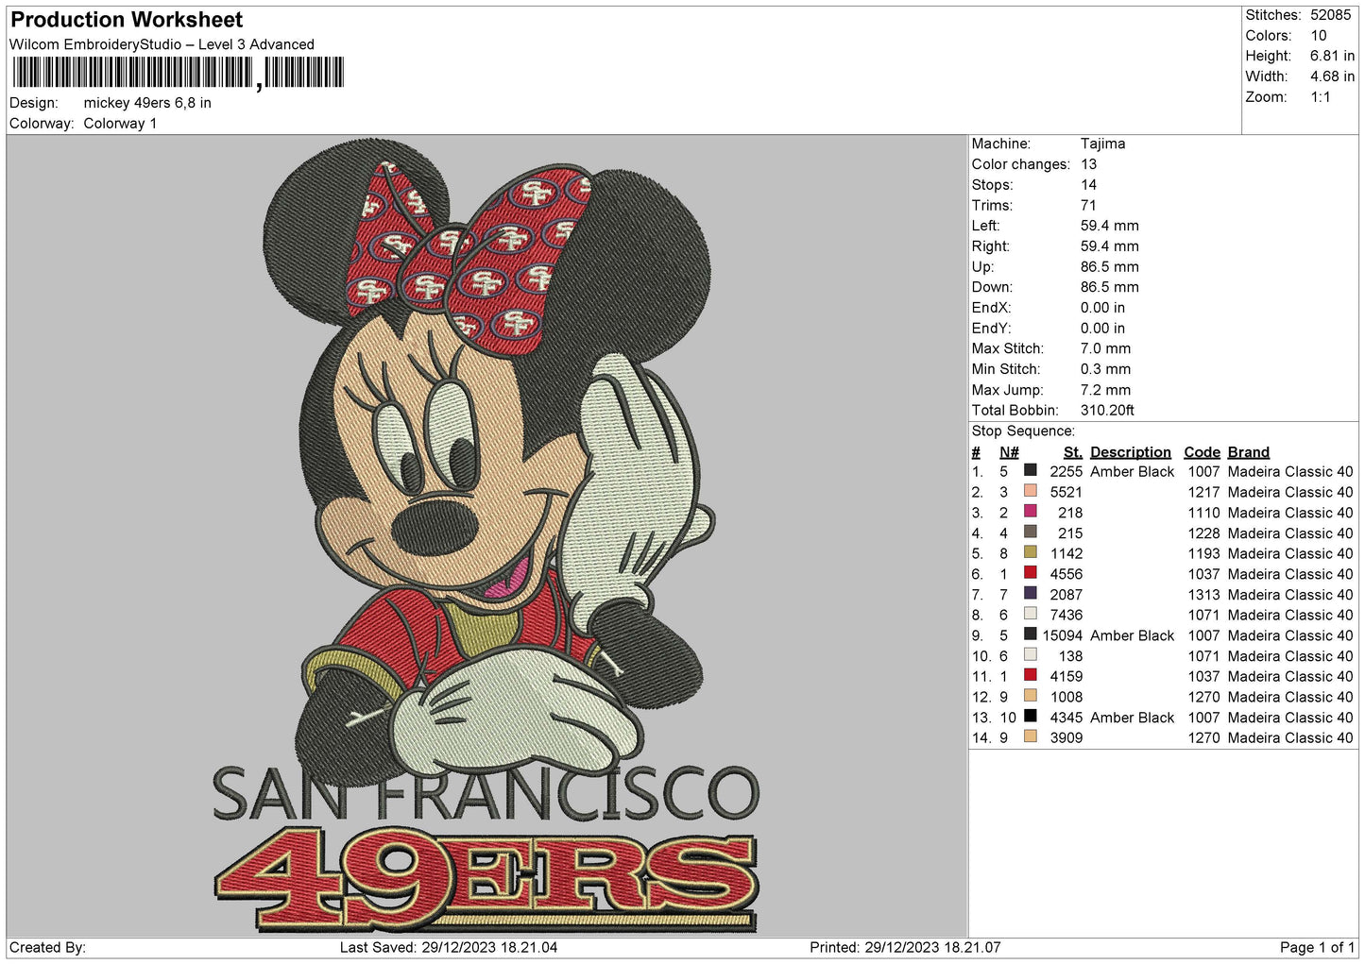Click the 'Brand' column header
This screenshot has width=1365, height=964.
[x=1249, y=452]
